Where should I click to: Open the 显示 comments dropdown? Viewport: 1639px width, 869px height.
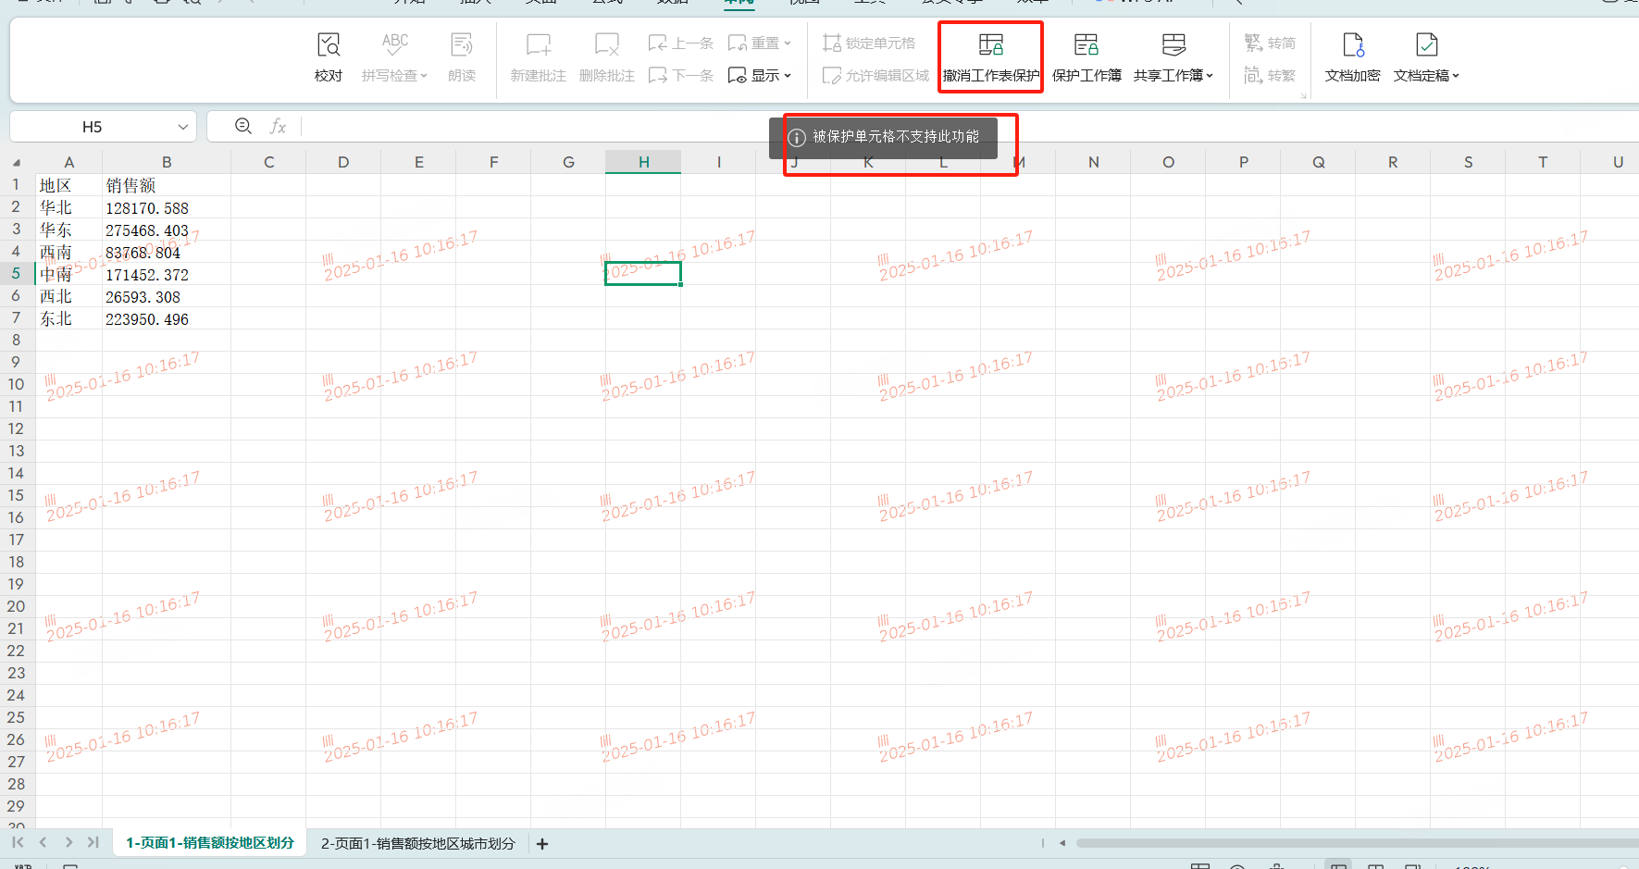tap(787, 76)
